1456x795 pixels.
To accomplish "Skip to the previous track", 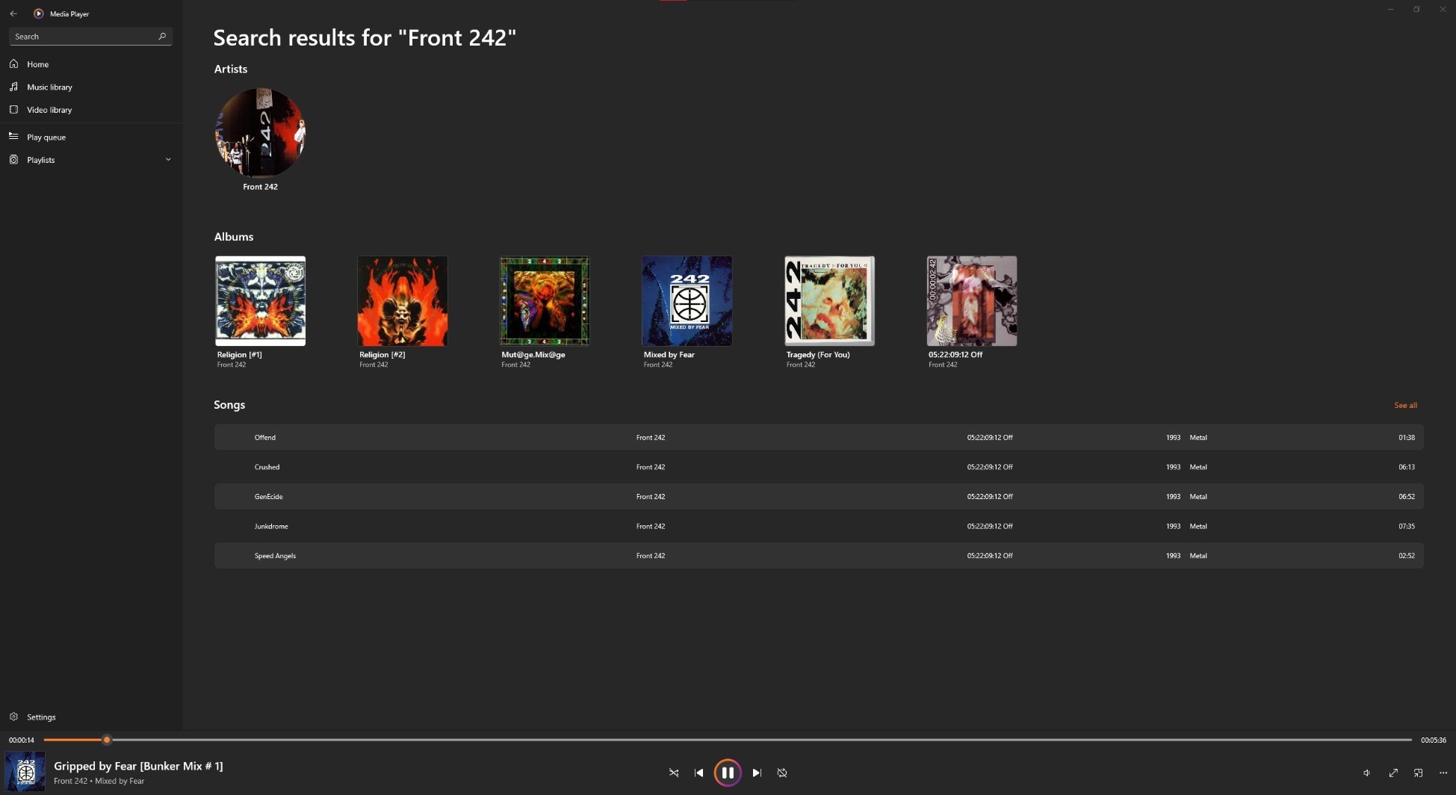I will pos(699,773).
